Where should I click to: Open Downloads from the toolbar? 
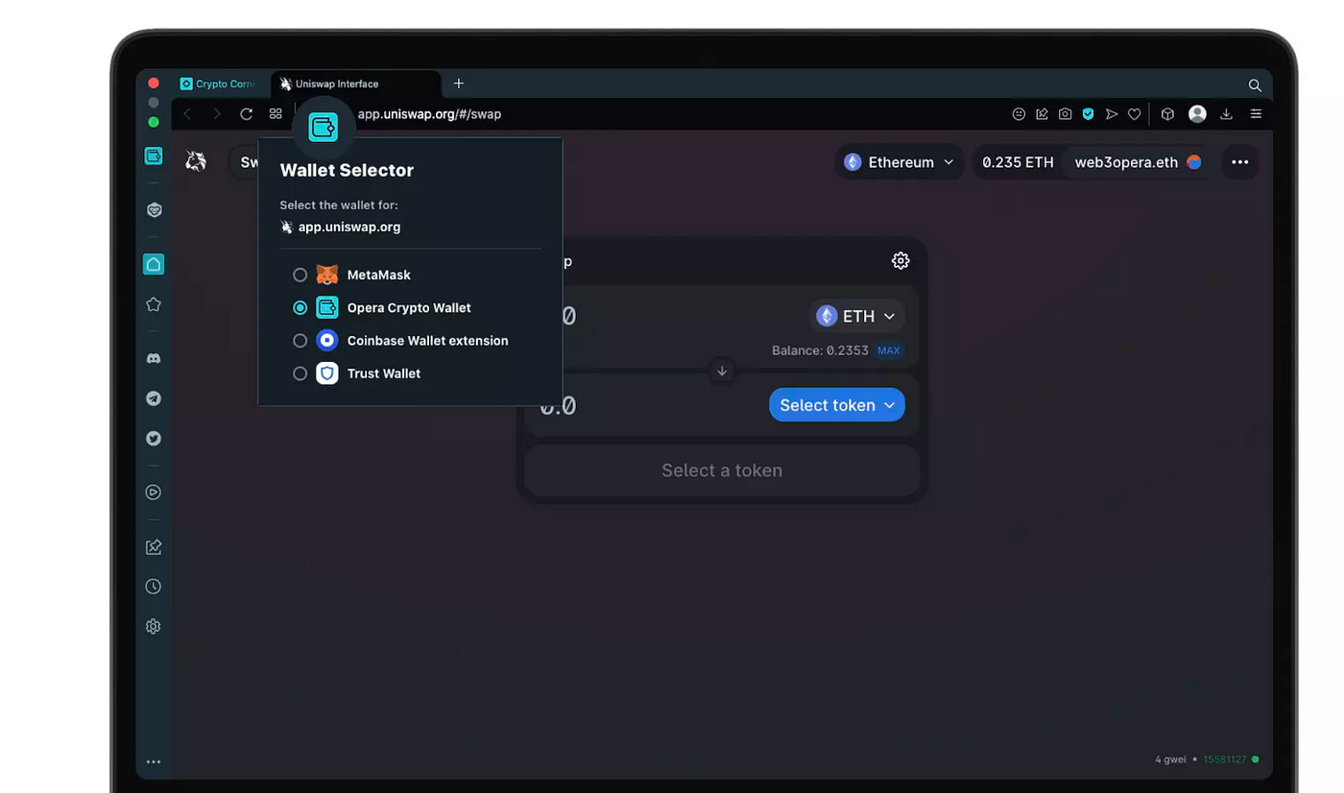pos(1227,113)
